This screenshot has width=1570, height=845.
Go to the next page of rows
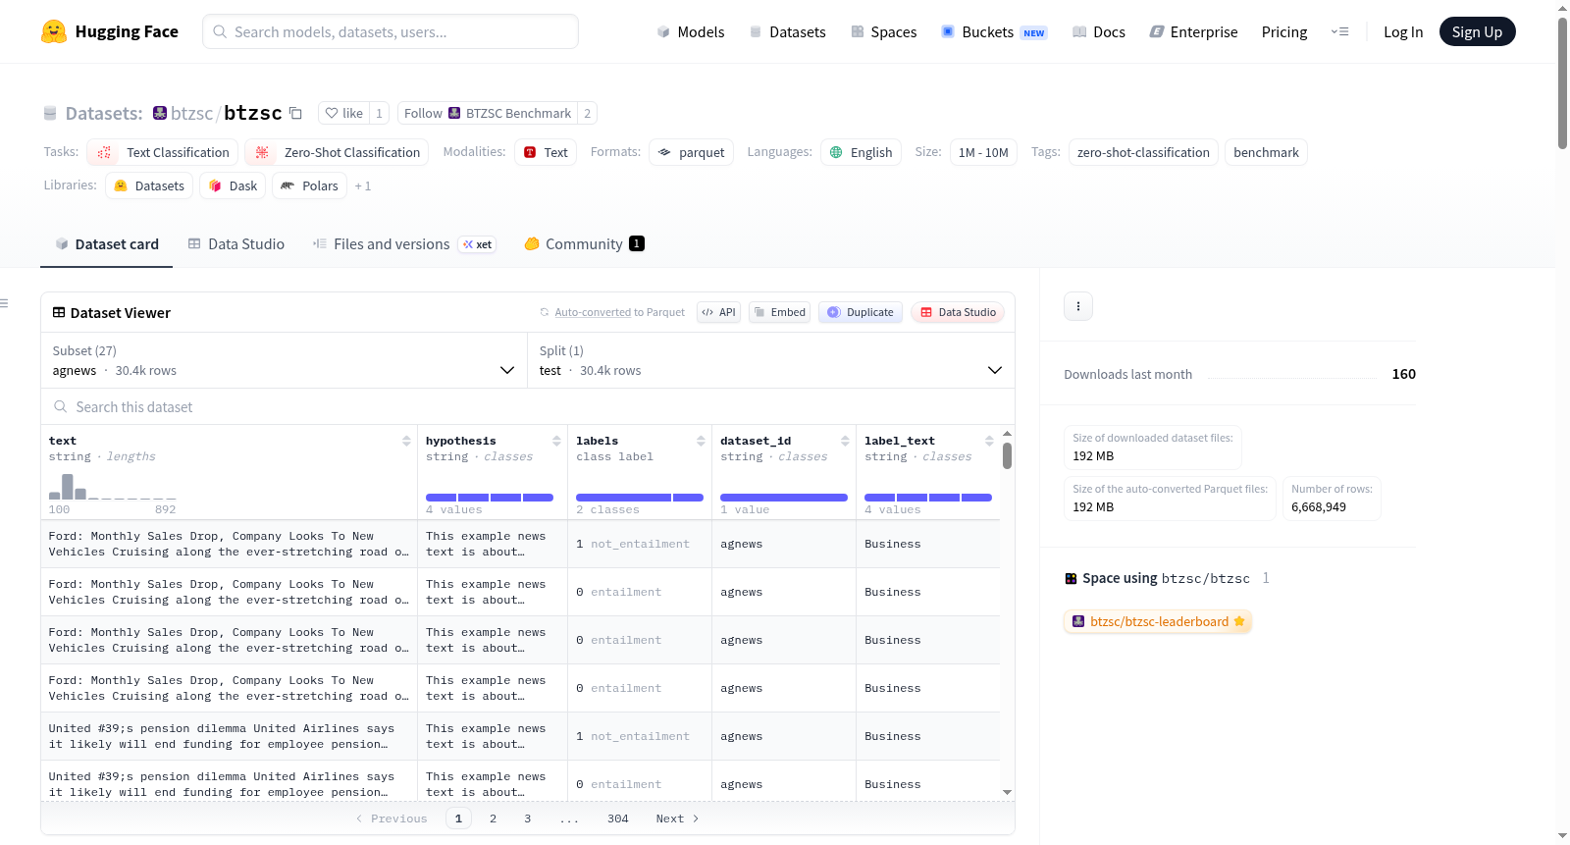(677, 819)
